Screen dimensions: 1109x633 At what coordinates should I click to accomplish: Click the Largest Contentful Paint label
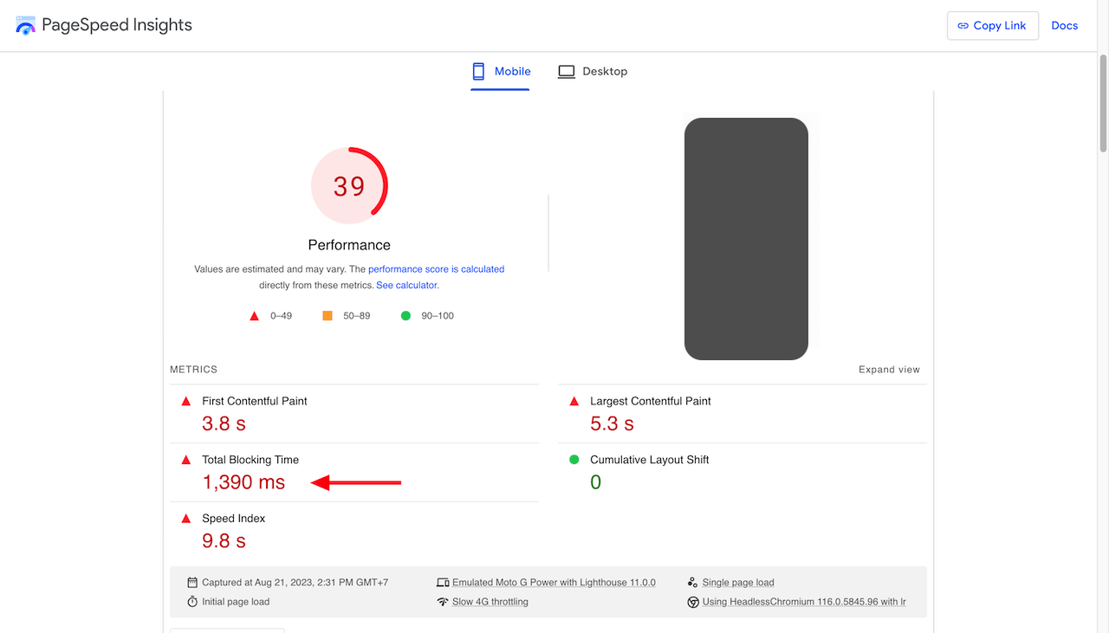tap(651, 401)
